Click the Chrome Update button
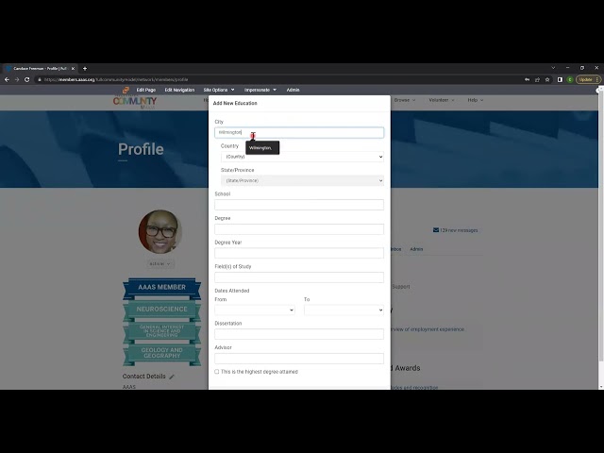The height and width of the screenshot is (453, 604). coord(586,79)
